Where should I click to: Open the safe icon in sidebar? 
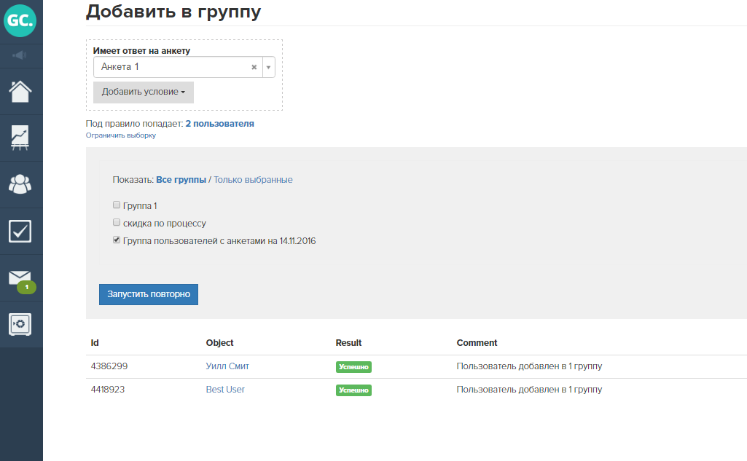pyautogui.click(x=20, y=324)
